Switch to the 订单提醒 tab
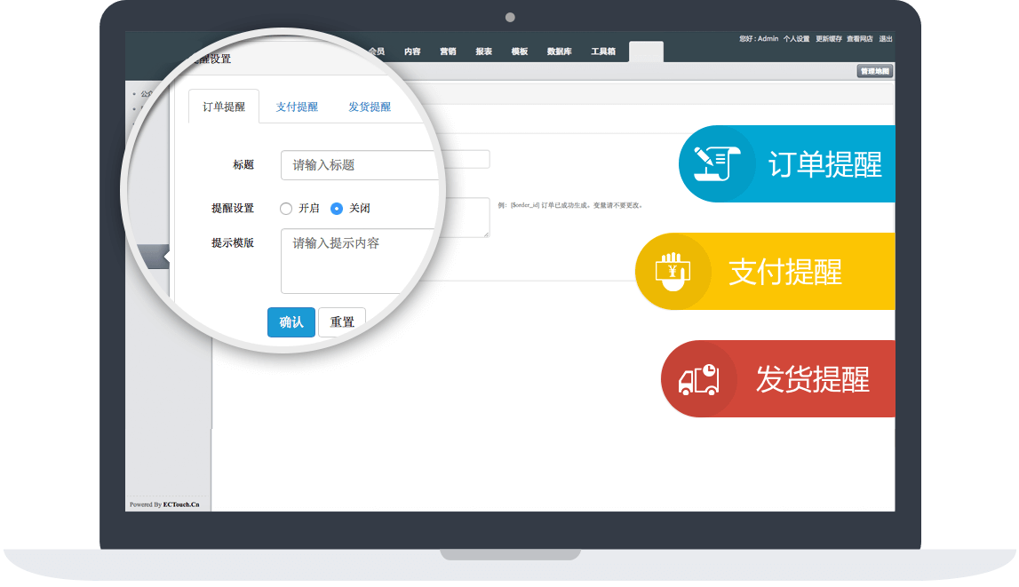Image resolution: width=1019 pixels, height=587 pixels. pos(224,107)
